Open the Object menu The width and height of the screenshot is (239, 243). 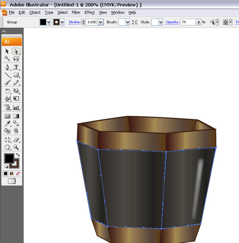pyautogui.click(x=35, y=12)
